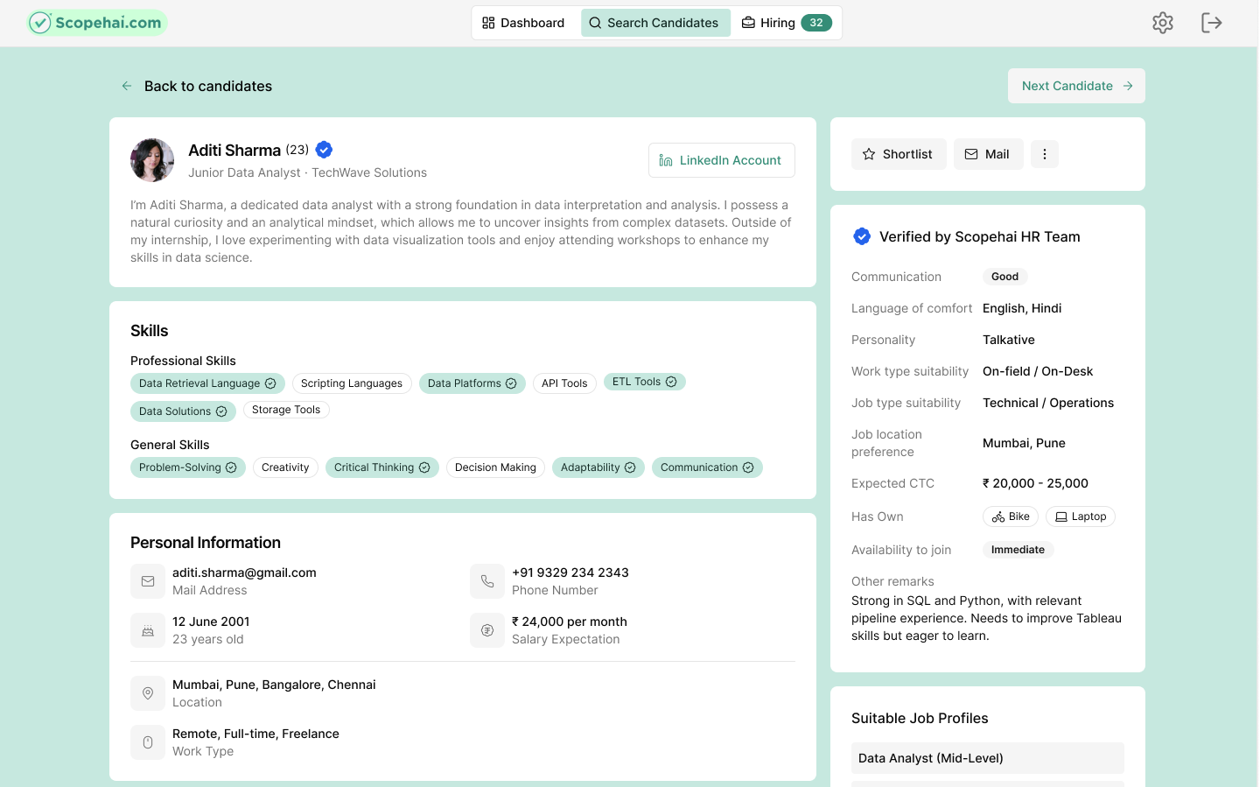Switch to the Dashboard tab

tap(523, 23)
